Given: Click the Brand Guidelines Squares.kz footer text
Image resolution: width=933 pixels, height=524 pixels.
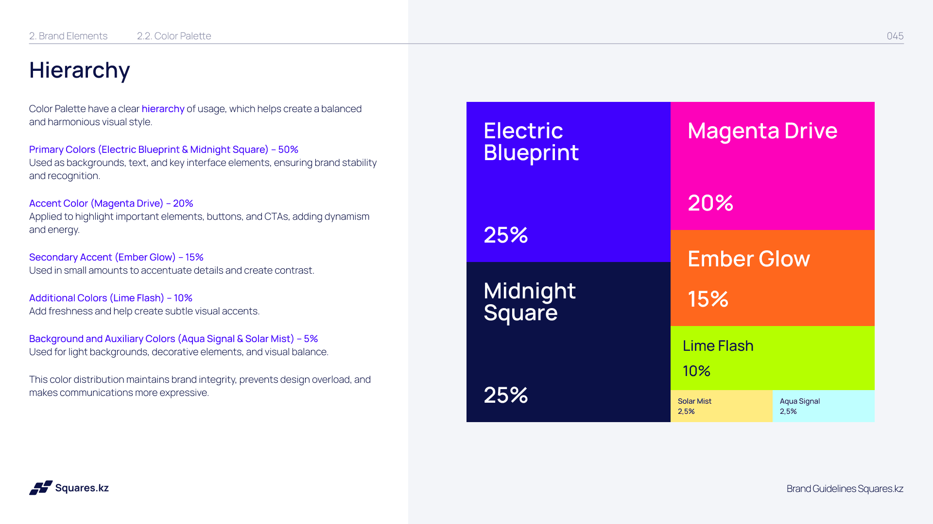Looking at the screenshot, I should coord(845,489).
